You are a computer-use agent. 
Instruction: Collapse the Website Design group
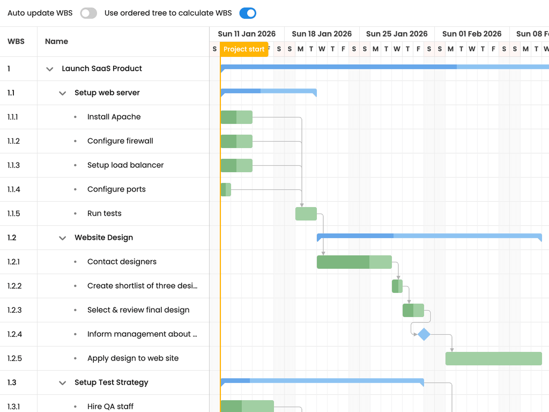click(x=62, y=238)
